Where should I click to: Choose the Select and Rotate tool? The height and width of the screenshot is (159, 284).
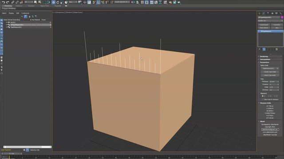tap(58, 2)
